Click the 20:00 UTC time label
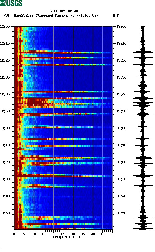This screenshot has width=155, height=252. click(x=121, y=128)
